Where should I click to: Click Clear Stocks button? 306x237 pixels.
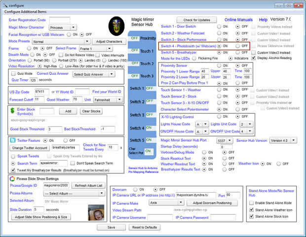[x=91, y=111]
